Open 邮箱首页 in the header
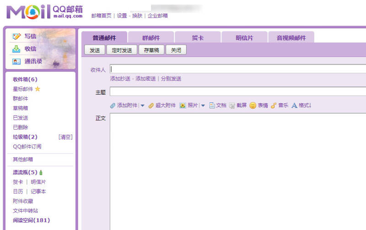 (x=102, y=16)
